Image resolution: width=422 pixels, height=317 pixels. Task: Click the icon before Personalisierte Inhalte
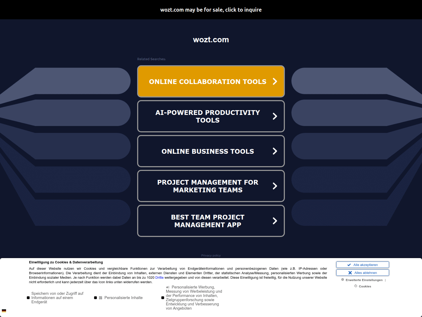(100, 298)
